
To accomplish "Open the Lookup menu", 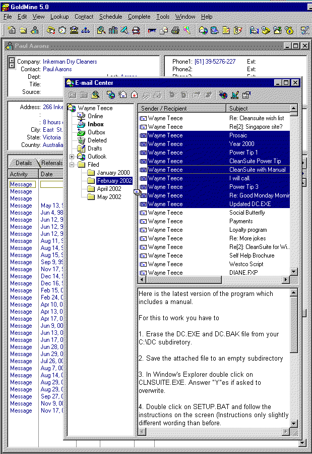I will [59, 17].
